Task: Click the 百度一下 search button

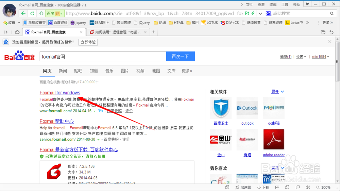Action: [180, 57]
